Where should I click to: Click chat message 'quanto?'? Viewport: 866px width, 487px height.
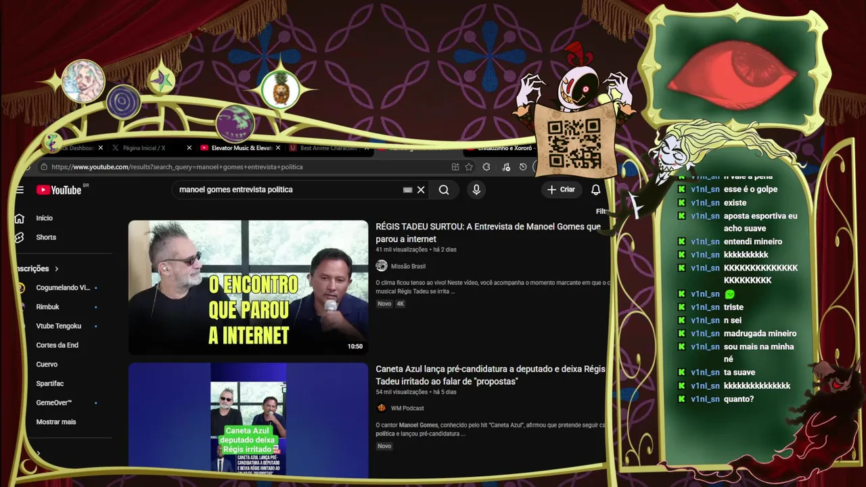[739, 399]
